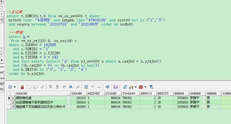Click the underlined 'b' in 'select b.*'
The height and width of the screenshot is (124, 231).
tap(24, 37)
